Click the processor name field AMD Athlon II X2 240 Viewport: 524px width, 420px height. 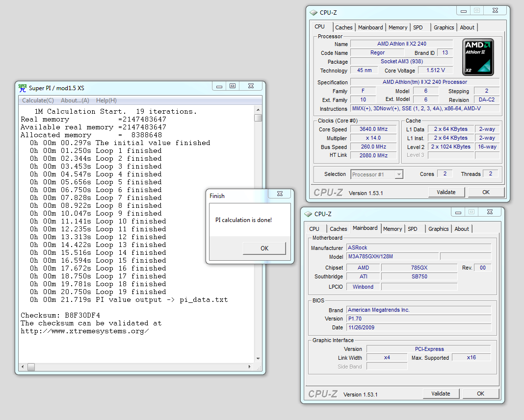402,44
